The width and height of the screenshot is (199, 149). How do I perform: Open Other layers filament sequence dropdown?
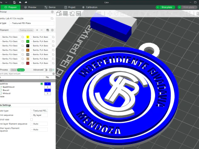(39, 130)
